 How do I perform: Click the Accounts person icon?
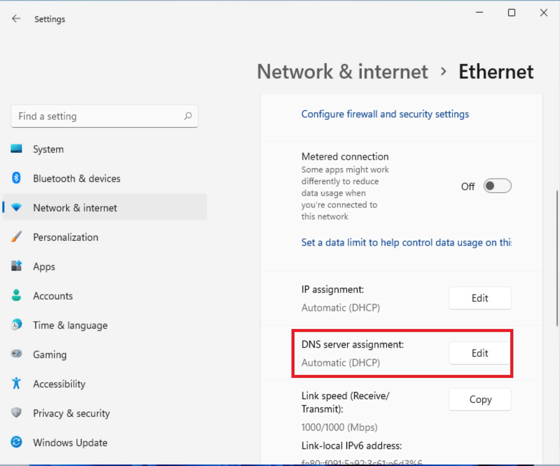pos(16,295)
